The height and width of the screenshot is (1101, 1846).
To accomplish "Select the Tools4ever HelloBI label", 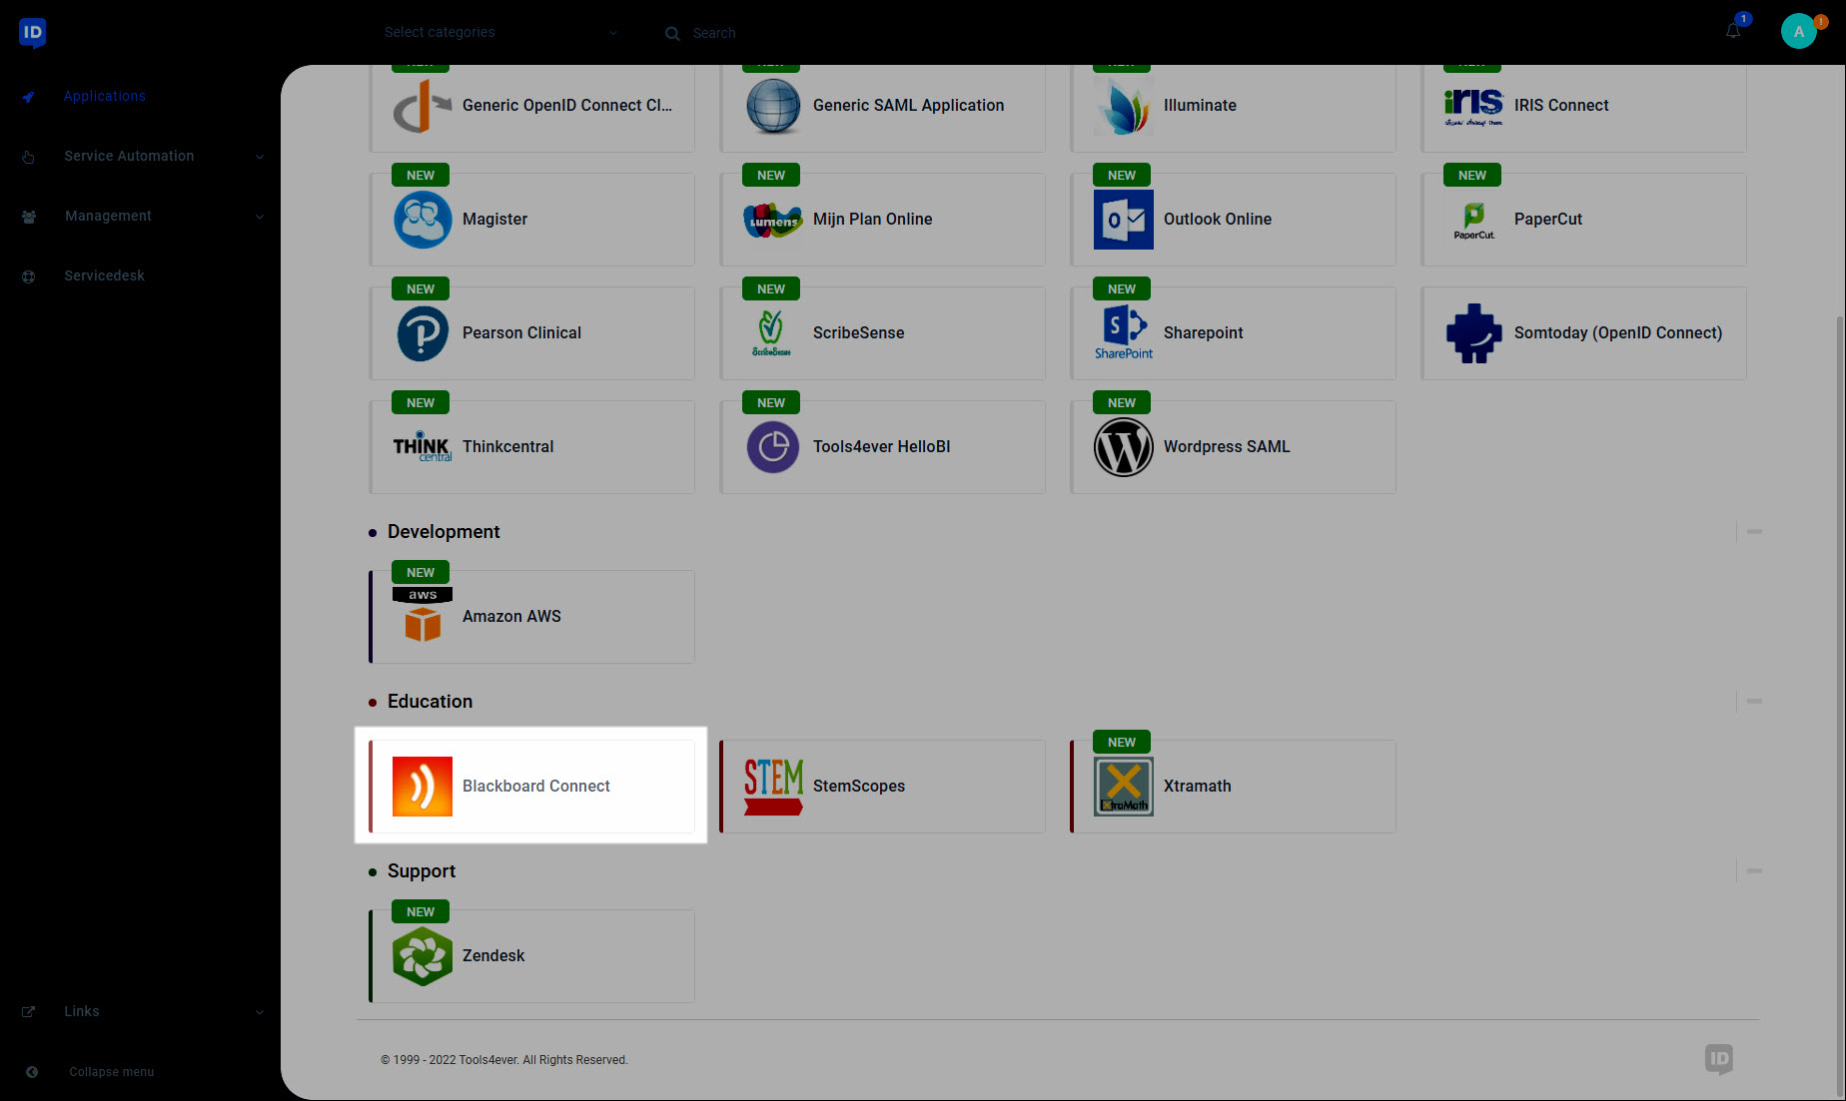I will pos(882,447).
